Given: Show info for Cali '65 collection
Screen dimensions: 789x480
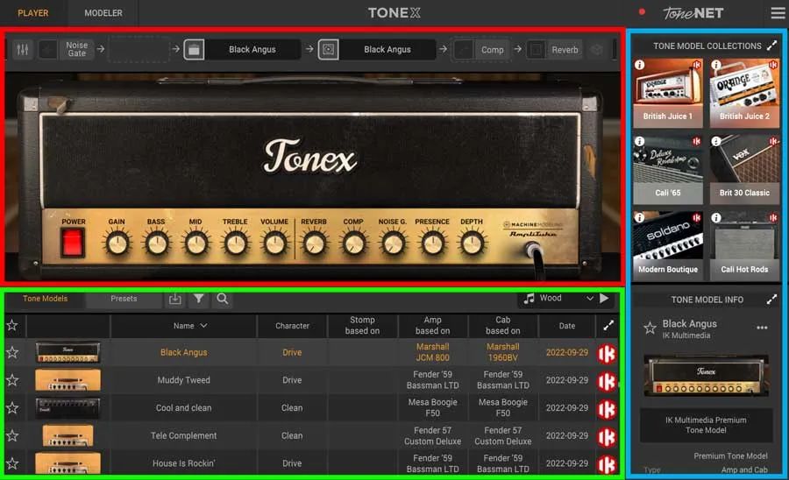Looking at the screenshot, I should (640, 141).
